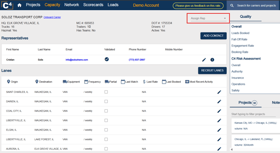The image size is (280, 153).
Task: Toggle Partial checkbox for Libertyville-Waukegan lane
Action: pos(106,121)
